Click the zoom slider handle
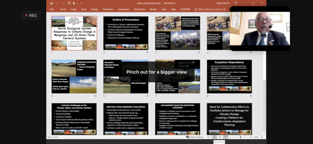 [240, 137]
